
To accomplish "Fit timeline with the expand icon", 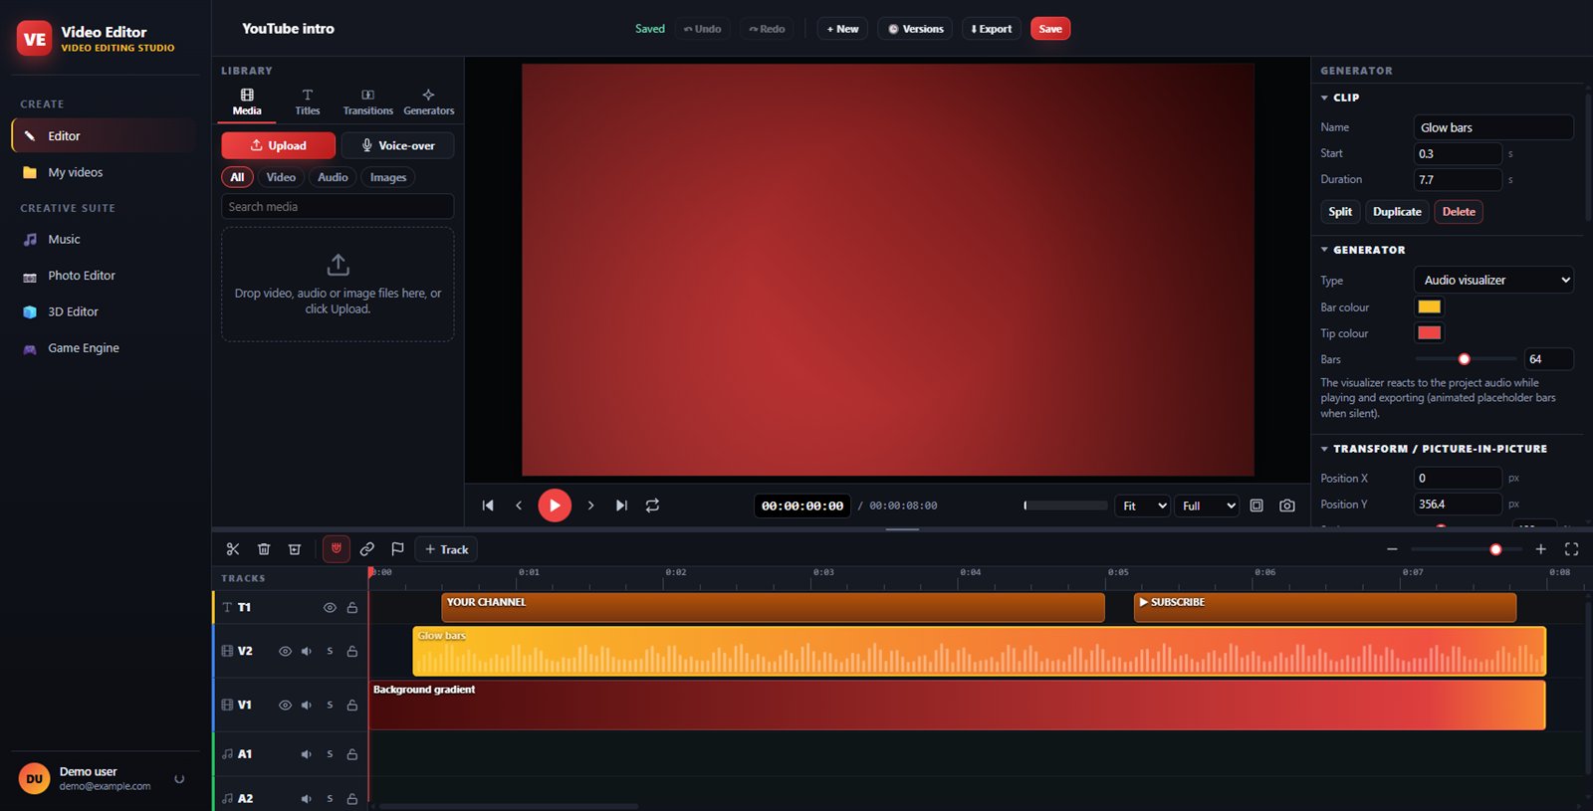I will 1571,549.
